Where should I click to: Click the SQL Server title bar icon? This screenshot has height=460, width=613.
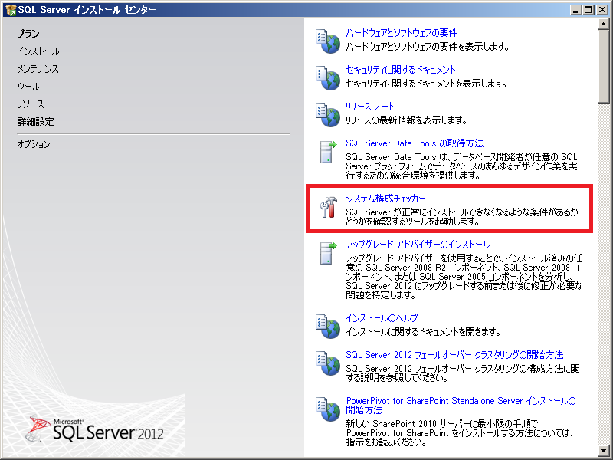10,9
